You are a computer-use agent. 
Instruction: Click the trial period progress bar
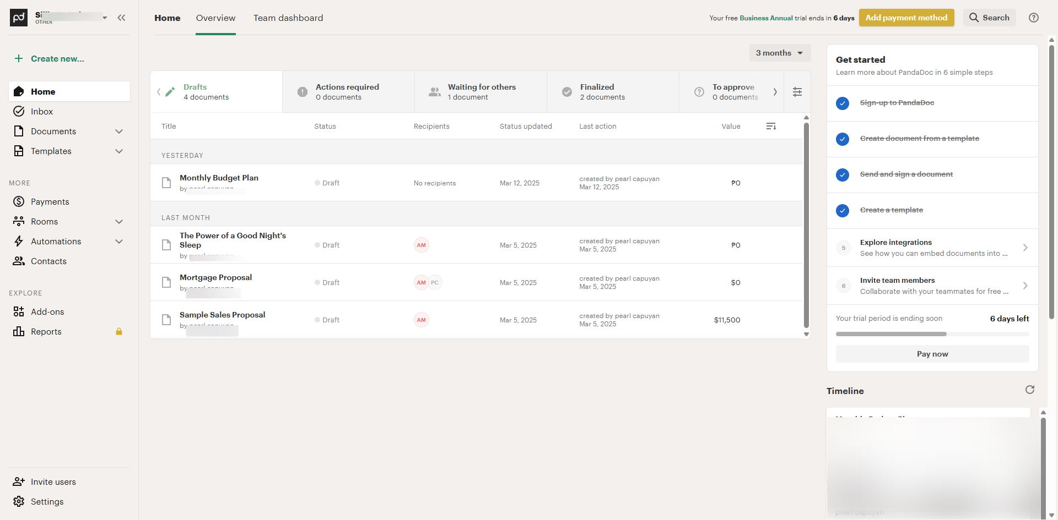click(x=932, y=334)
